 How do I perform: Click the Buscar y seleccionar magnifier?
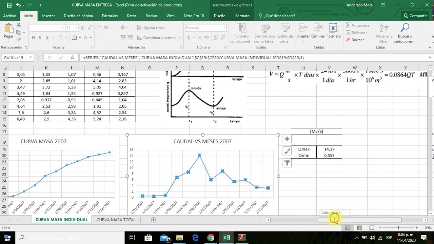pyautogui.click(x=405, y=28)
